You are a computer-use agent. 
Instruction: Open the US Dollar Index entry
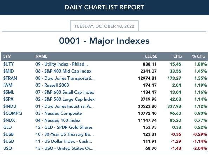[64, 141]
